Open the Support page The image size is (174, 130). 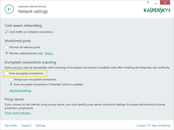pos(26,125)
